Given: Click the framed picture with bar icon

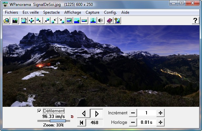Looking at the screenshot, I should point(69,21).
